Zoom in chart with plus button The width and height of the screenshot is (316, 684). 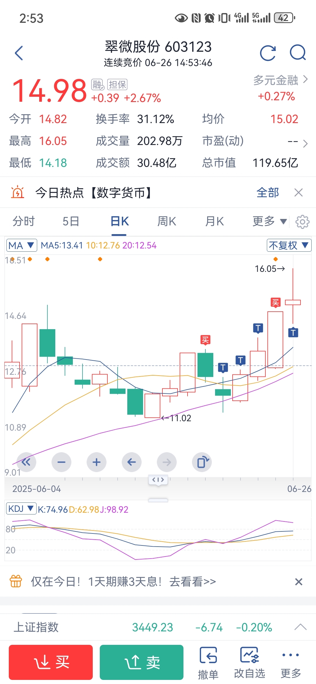97,462
